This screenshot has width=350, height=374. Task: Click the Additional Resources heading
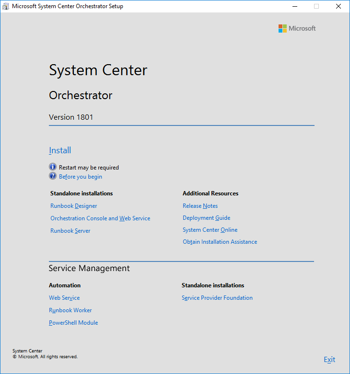[210, 193]
